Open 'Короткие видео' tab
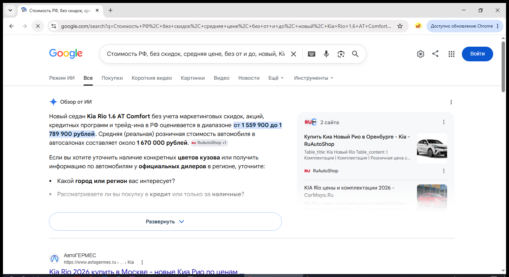This screenshot has height=277, width=509. 152,78
